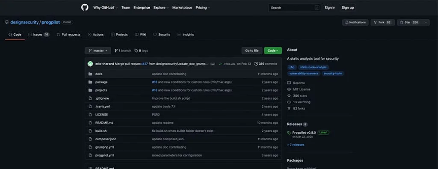Select the security-tools topic tag
438x169 pixels.
click(x=333, y=74)
